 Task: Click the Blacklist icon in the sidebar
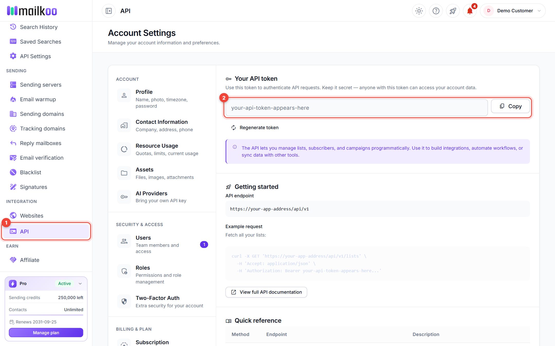[x=13, y=172]
